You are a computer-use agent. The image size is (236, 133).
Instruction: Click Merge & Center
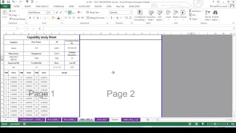(96, 18)
